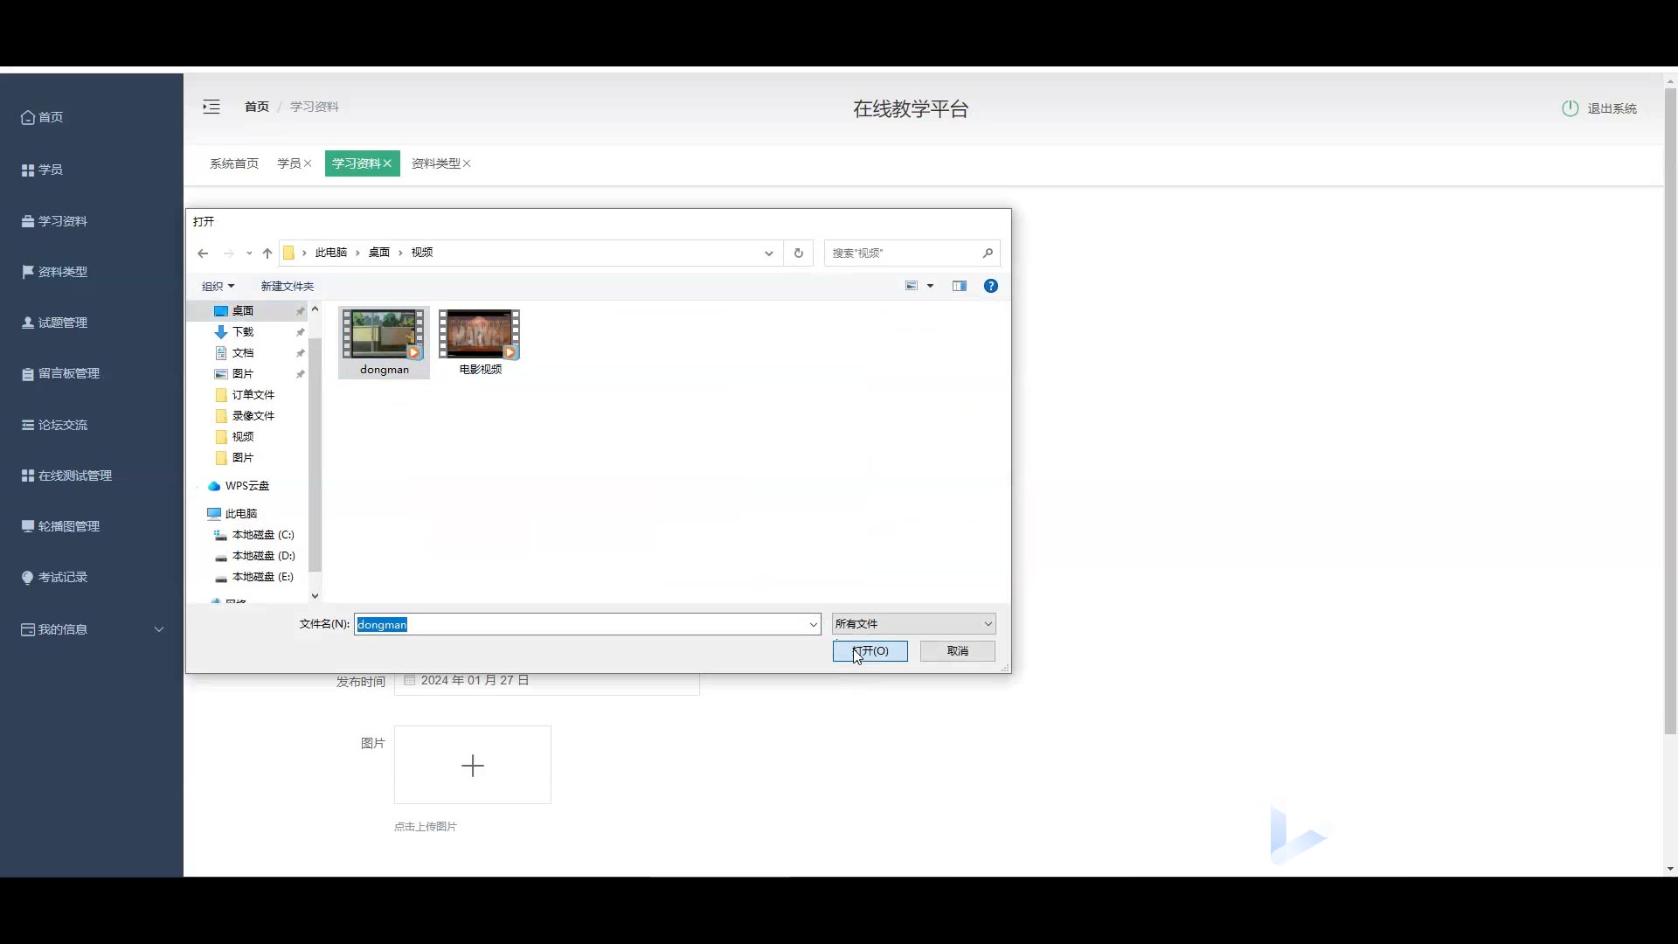Open 组织 menu dropdown
The width and height of the screenshot is (1678, 944).
point(218,286)
